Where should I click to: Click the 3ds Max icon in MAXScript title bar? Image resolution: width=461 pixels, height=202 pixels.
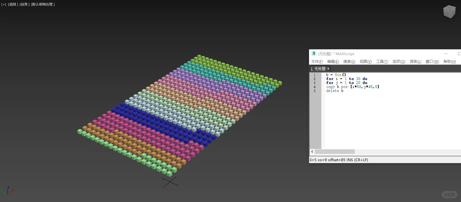[314, 54]
